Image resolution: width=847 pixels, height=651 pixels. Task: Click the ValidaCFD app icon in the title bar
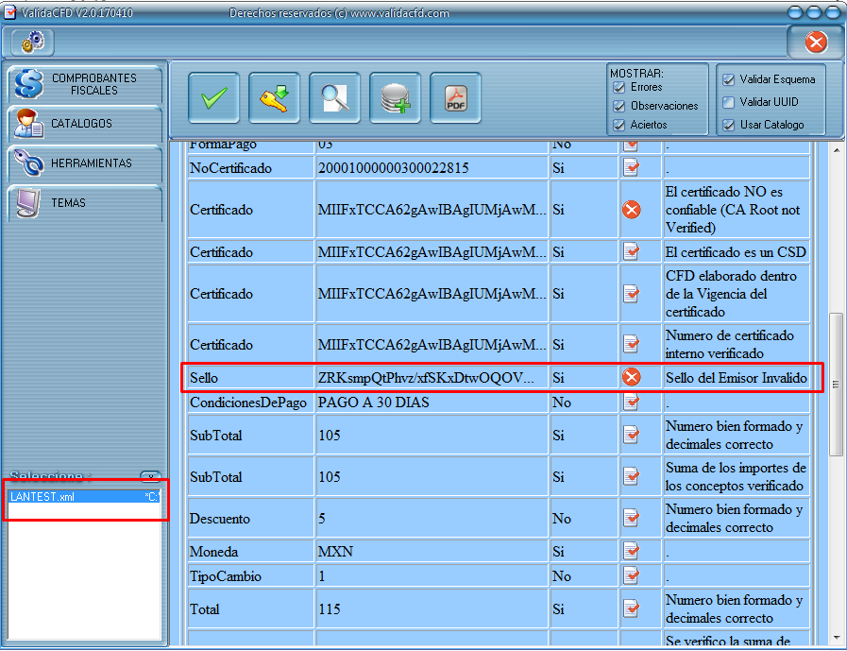[x=9, y=12]
